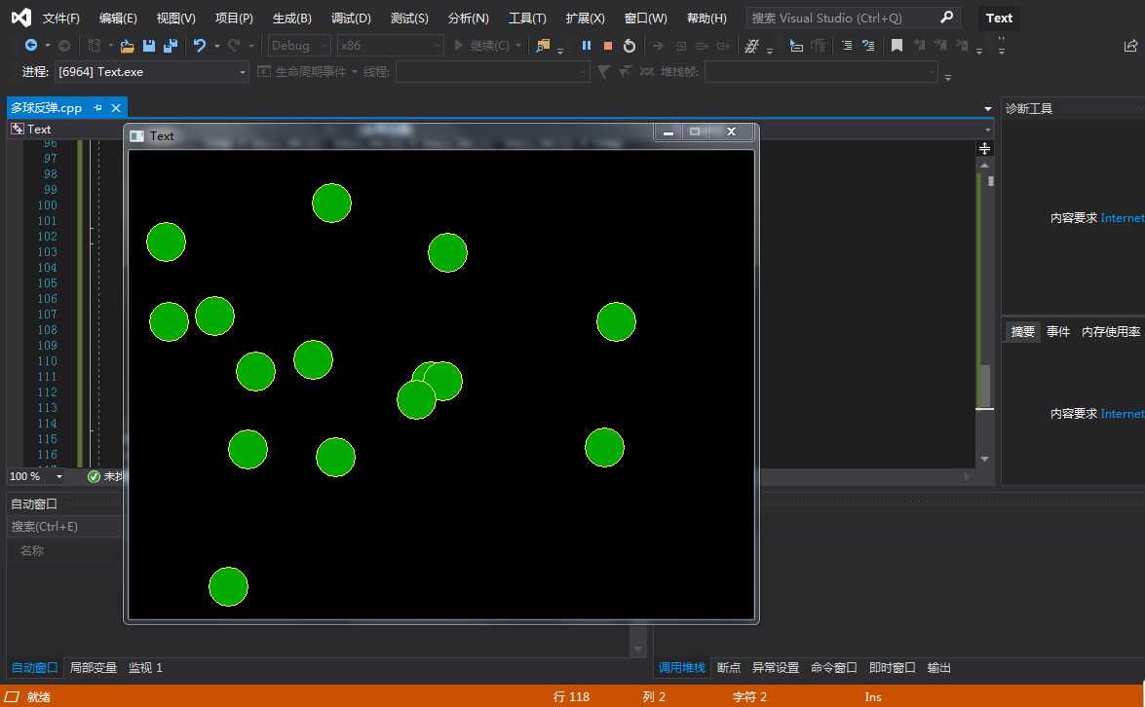Click the status bar ready state icon
This screenshot has width=1145, height=707.
coord(13,697)
